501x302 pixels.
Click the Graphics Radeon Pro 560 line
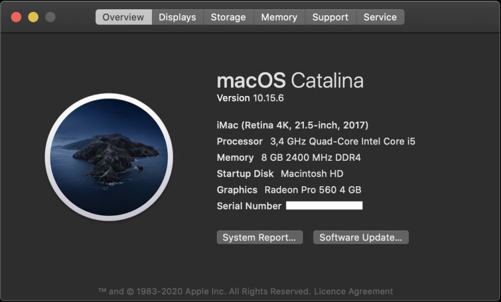tap(289, 190)
